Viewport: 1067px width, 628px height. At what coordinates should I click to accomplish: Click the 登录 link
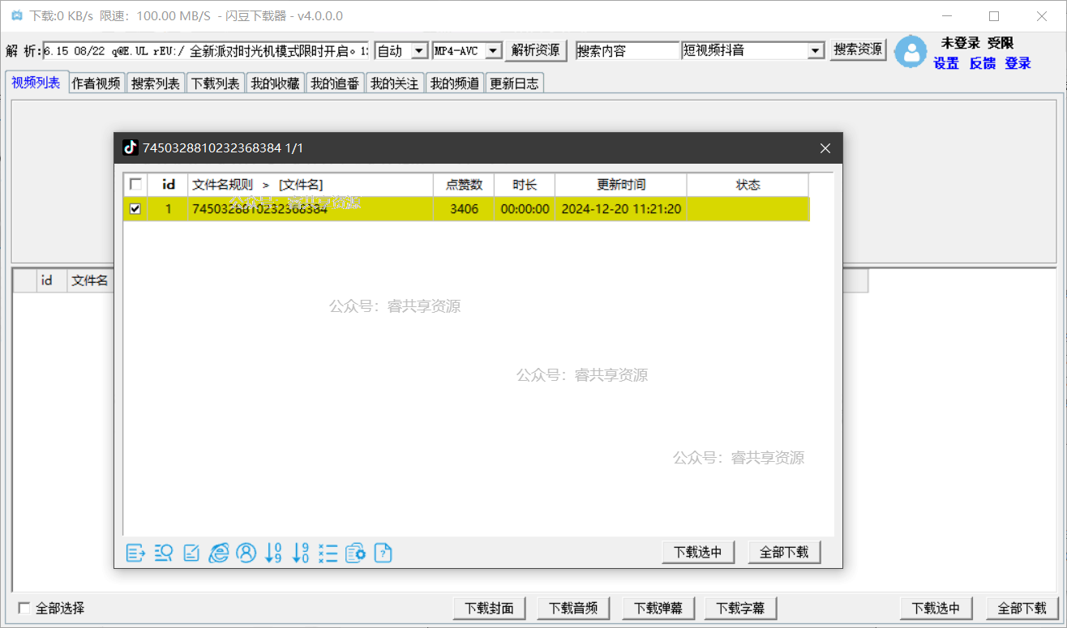(x=1018, y=63)
